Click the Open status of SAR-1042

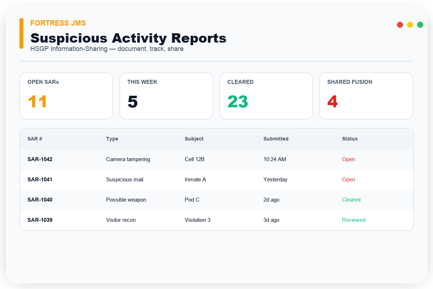pos(349,159)
